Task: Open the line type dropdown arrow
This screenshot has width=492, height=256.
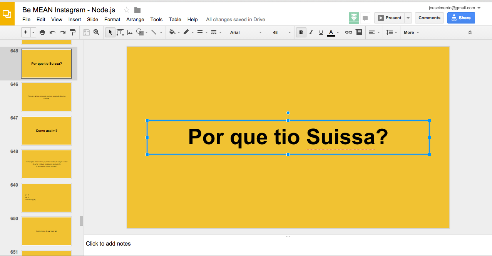Action: tap(161, 32)
